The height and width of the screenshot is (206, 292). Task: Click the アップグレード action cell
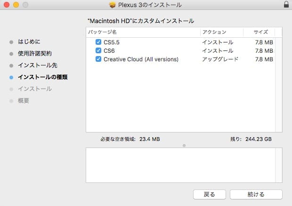tap(220, 59)
